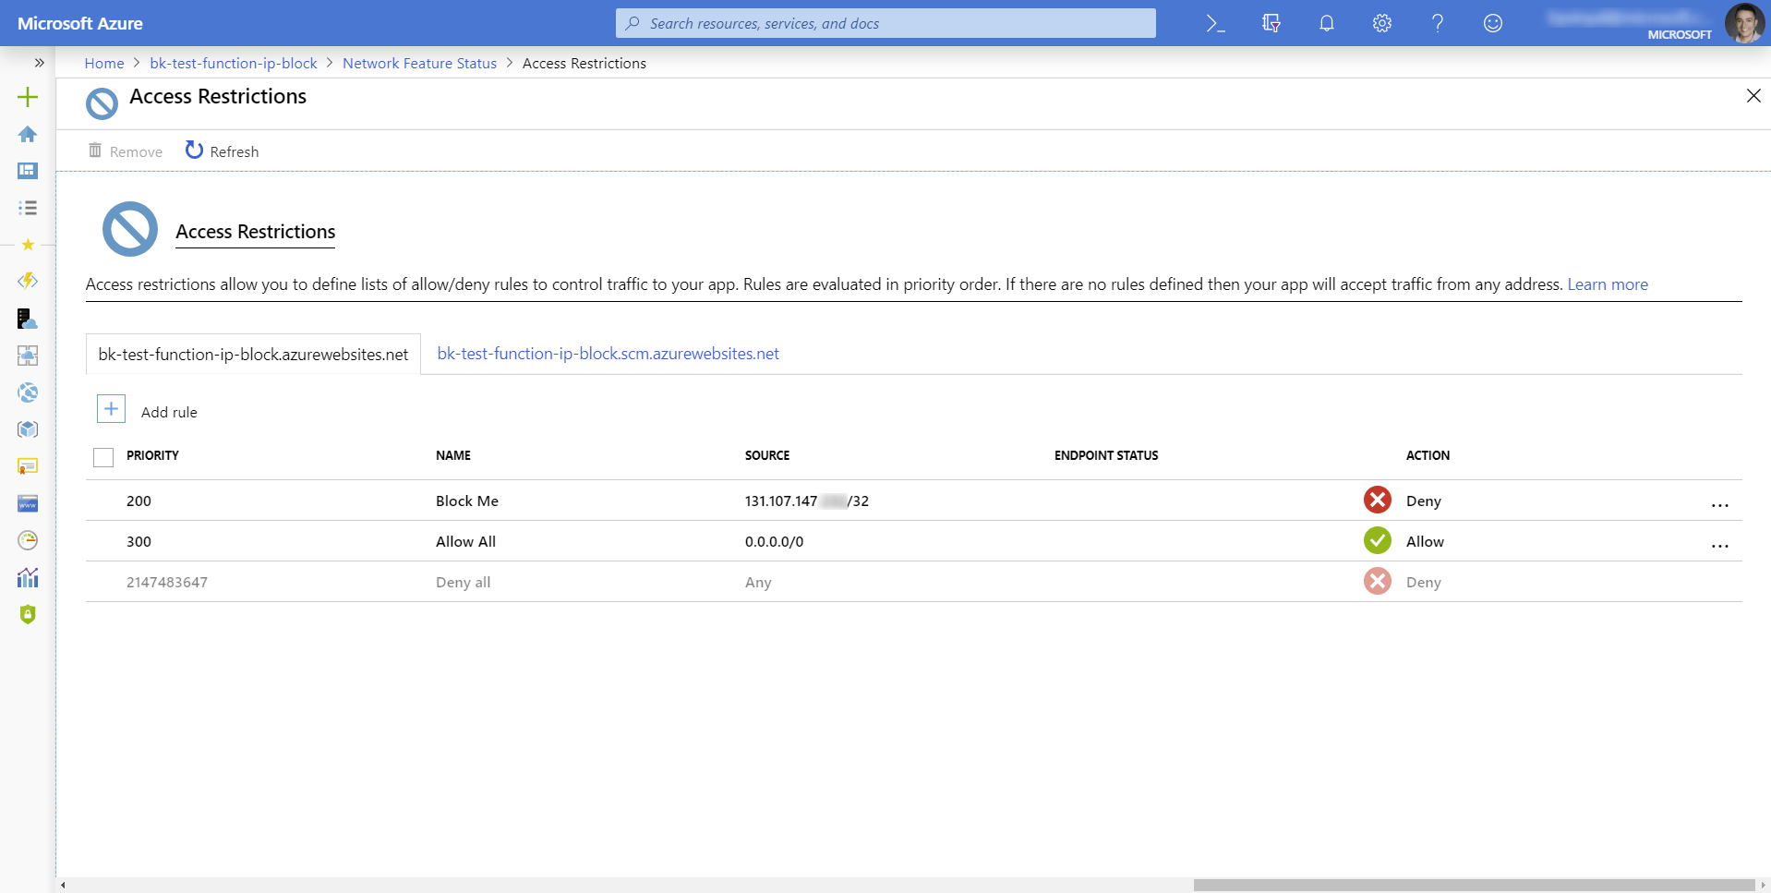Add a new access restriction rule

pos(147,410)
